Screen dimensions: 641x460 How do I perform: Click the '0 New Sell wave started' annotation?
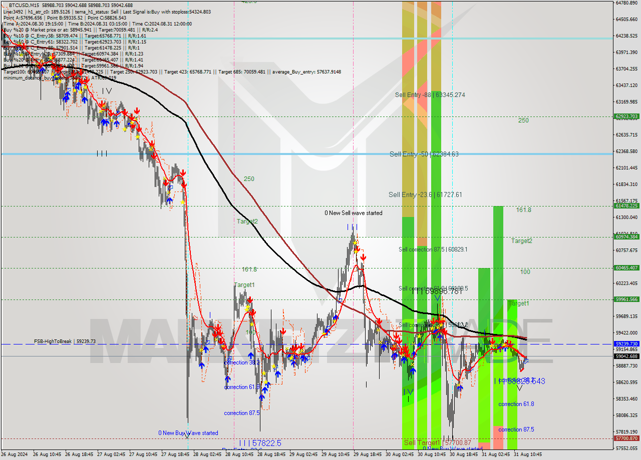[354, 213]
